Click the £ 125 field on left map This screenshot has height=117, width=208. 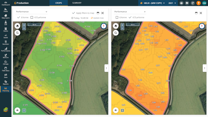[x=25, y=105]
